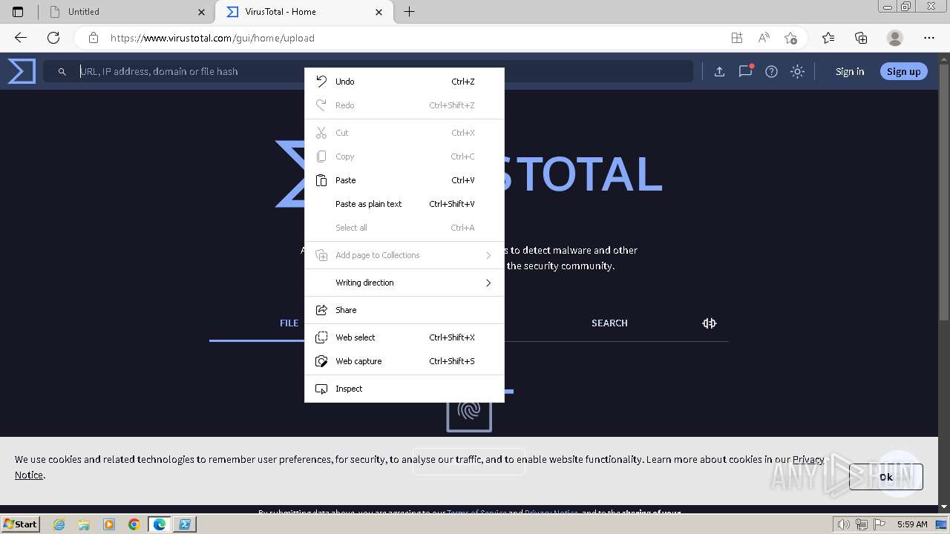Toggle the light/dark theme sun icon
The image size is (950, 534).
(x=797, y=71)
